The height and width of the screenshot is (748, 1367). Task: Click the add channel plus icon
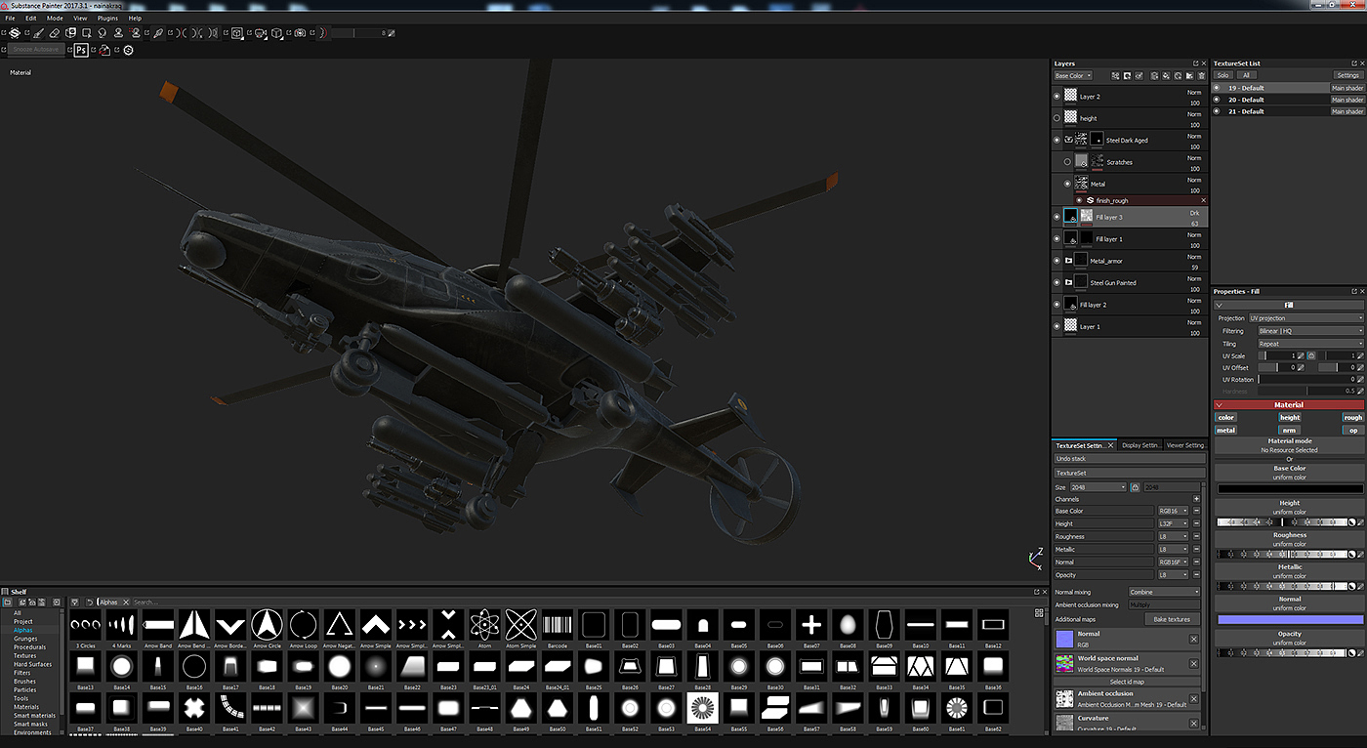point(1196,499)
